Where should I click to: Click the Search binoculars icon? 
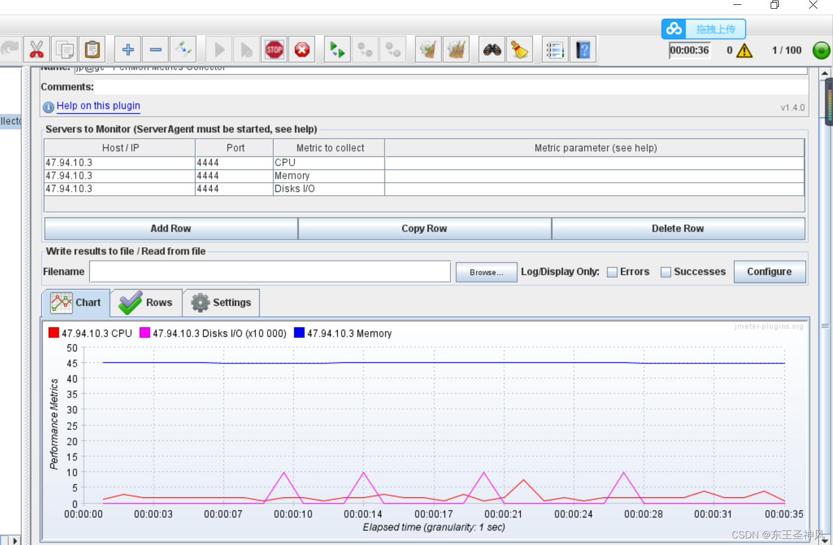point(492,50)
